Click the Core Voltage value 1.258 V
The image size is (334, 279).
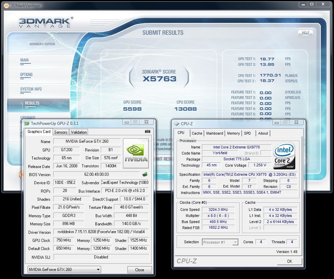tap(260, 165)
